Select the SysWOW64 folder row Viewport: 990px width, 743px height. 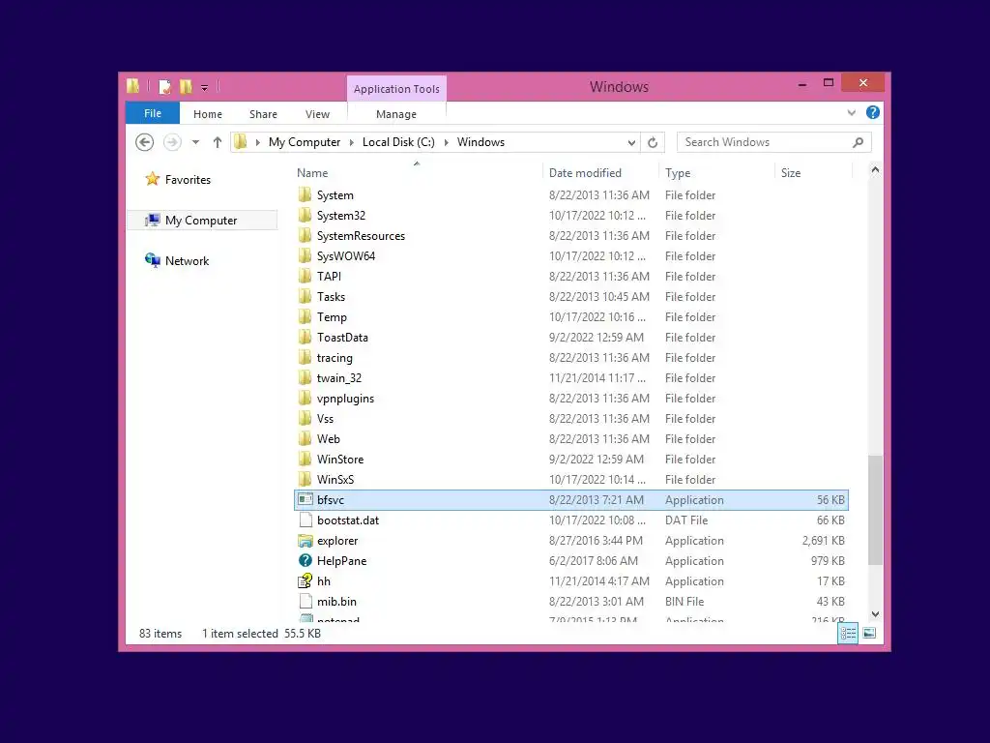pos(571,255)
